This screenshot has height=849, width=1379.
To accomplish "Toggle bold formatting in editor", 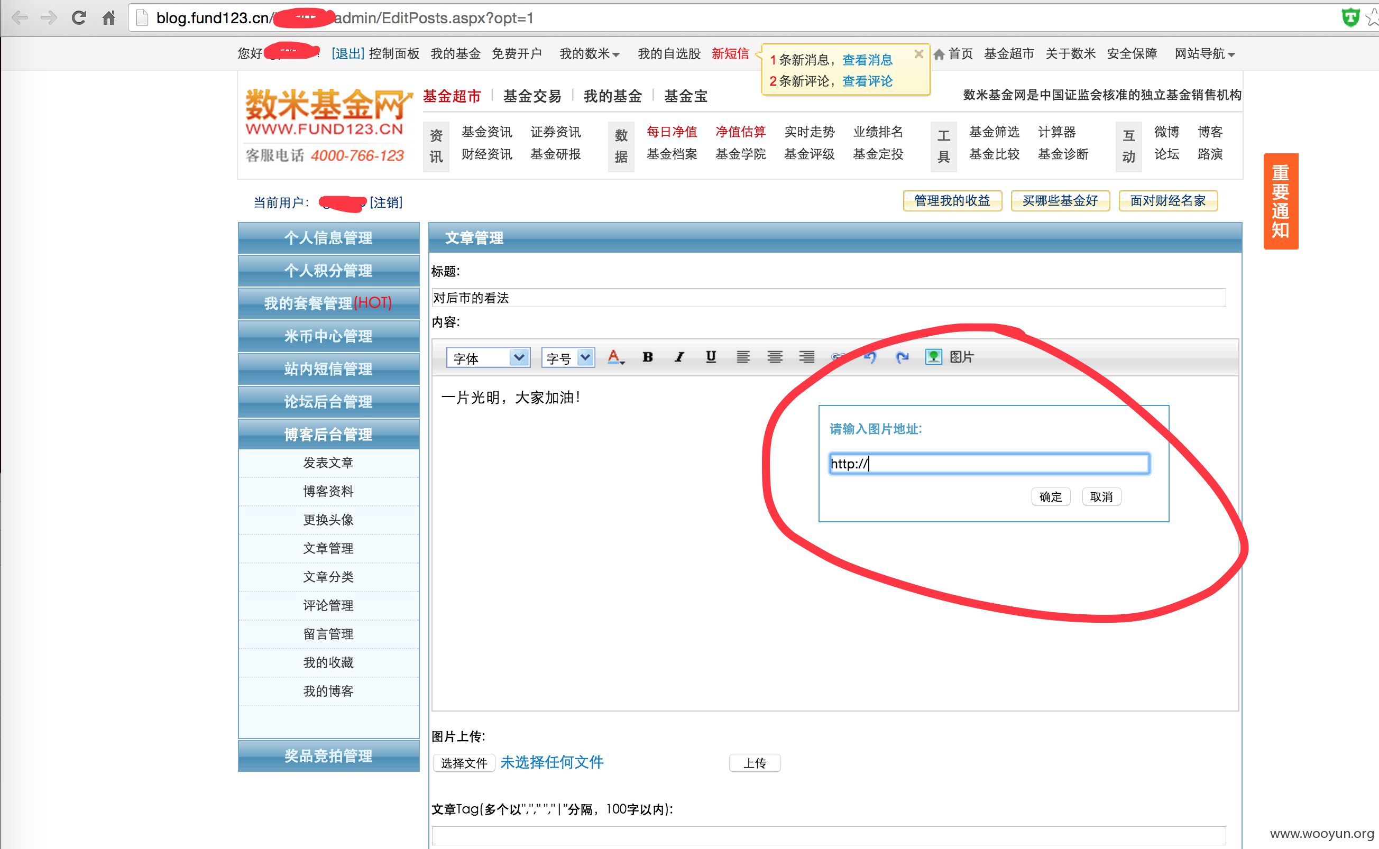I will coord(647,357).
